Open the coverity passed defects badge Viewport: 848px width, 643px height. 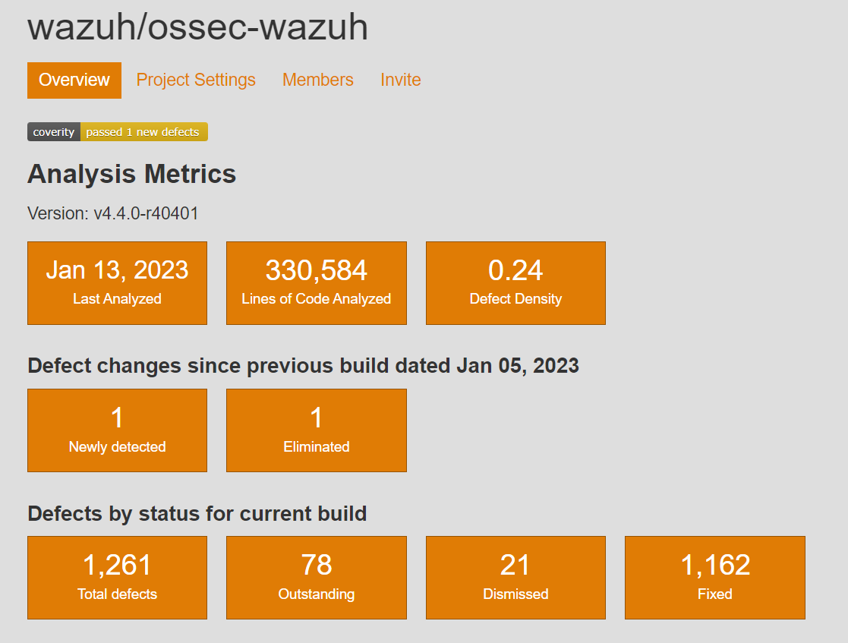pyautogui.click(x=117, y=131)
